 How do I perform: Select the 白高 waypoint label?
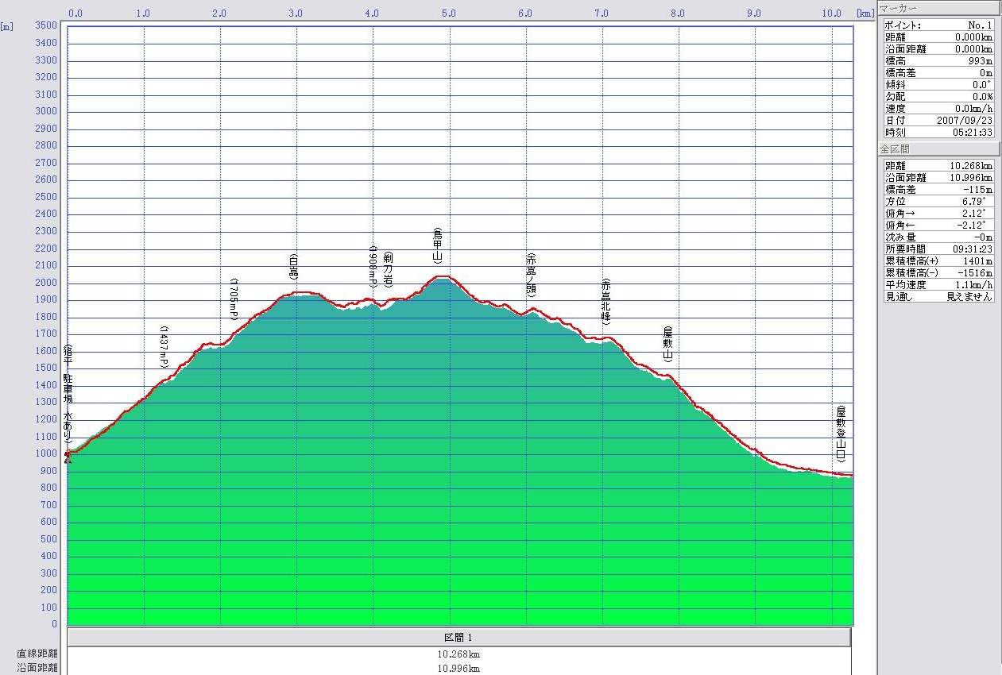coord(293,267)
